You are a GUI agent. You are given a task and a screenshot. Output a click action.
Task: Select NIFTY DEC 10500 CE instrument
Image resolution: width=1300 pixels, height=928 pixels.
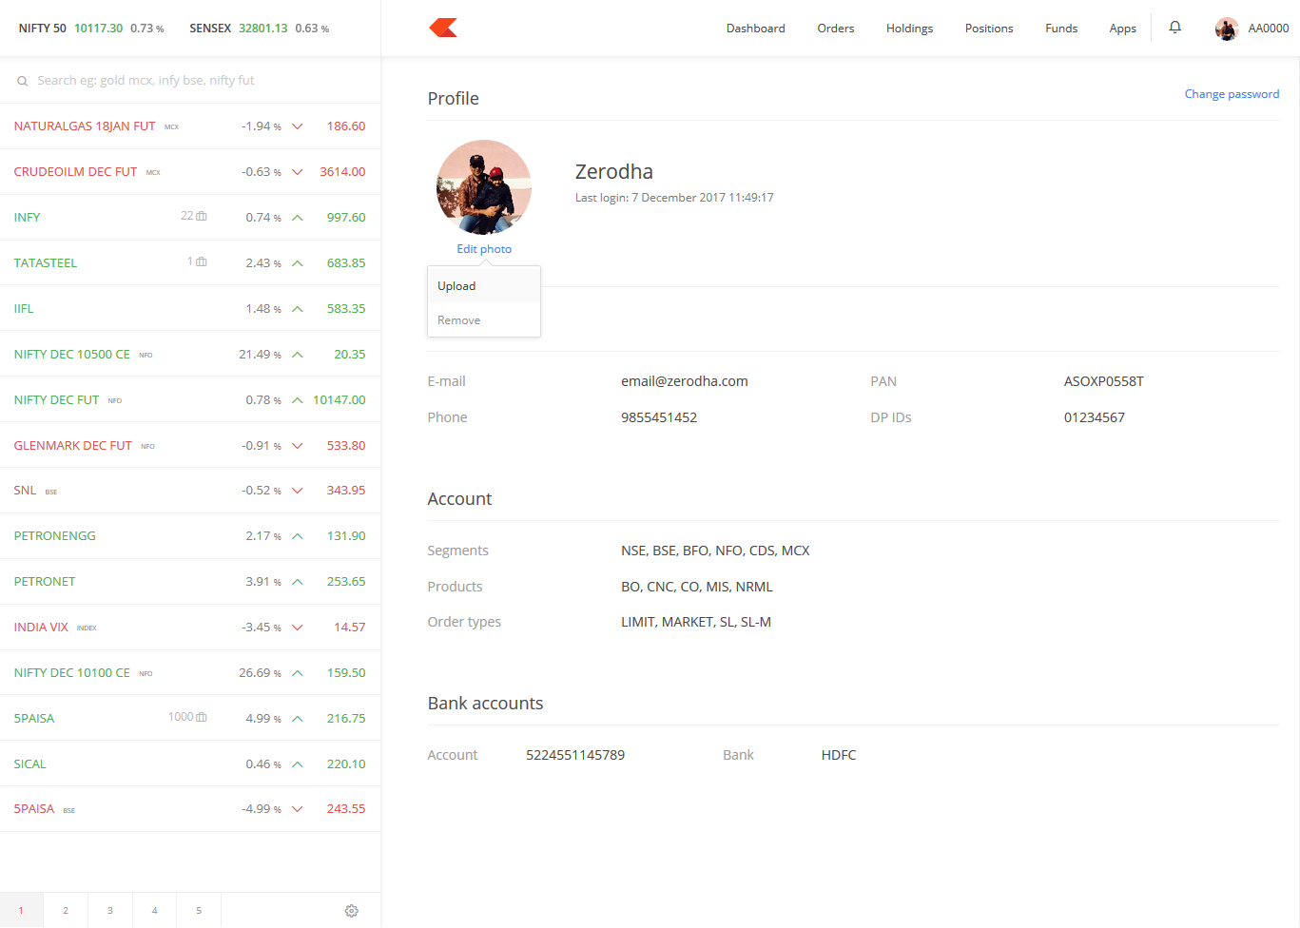[x=72, y=355]
